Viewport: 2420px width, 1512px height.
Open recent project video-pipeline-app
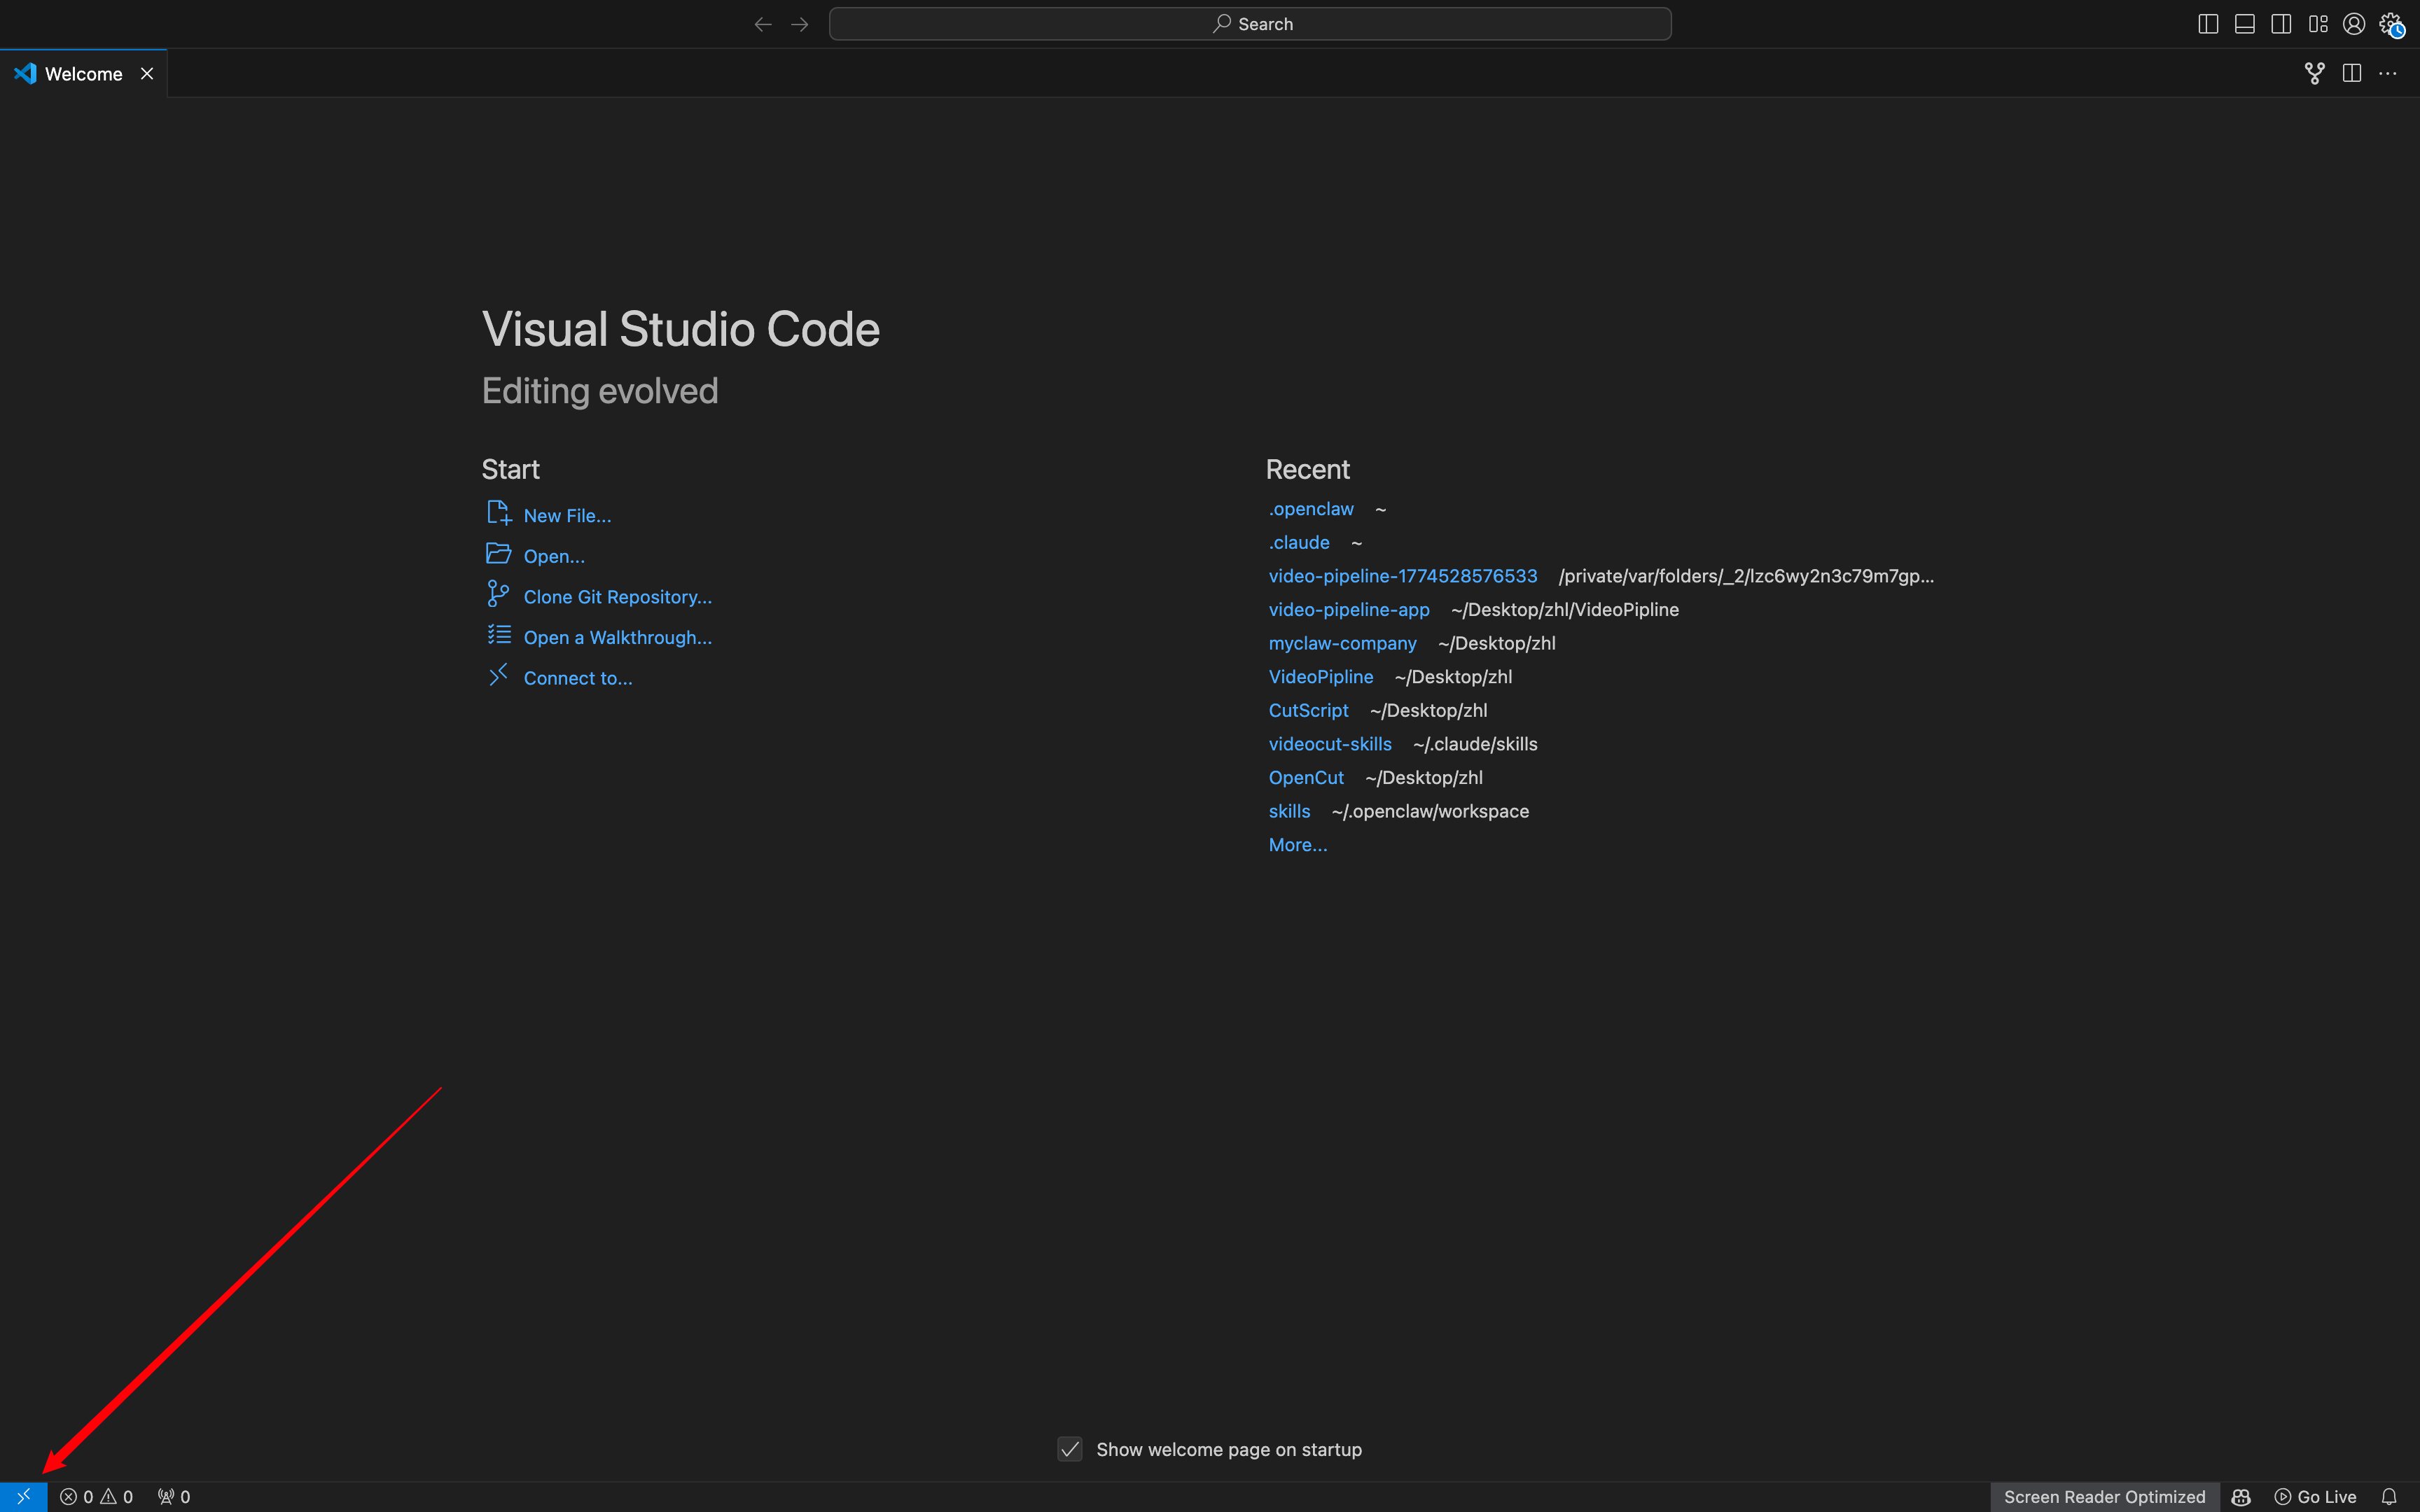[x=1348, y=609]
